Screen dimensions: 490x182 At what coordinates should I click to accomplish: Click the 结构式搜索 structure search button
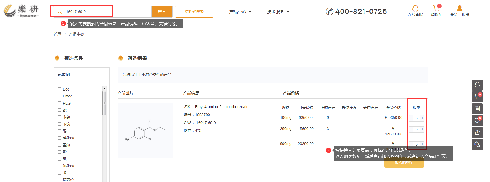coord(194,12)
